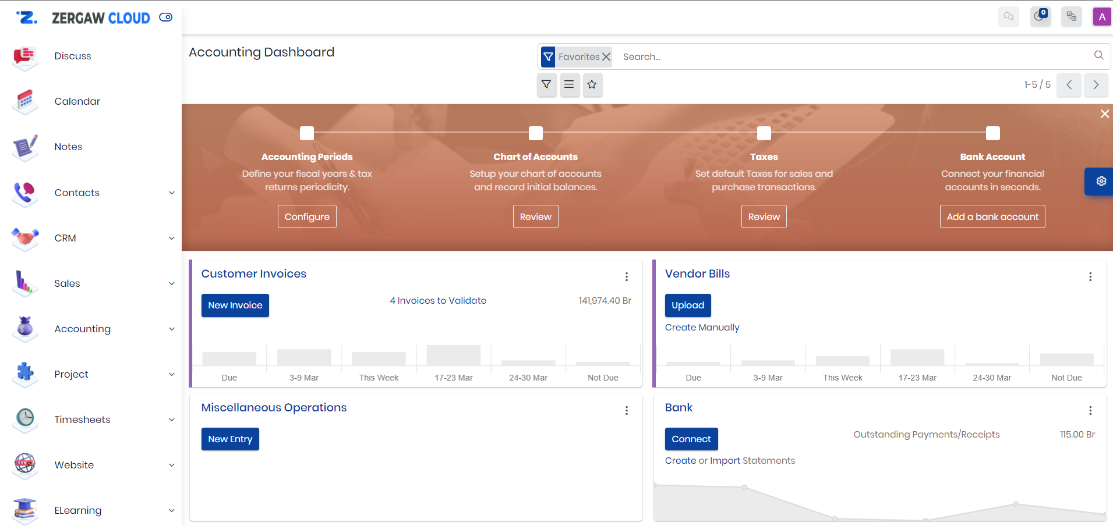Remove the Favorites filter tag

(x=606, y=57)
